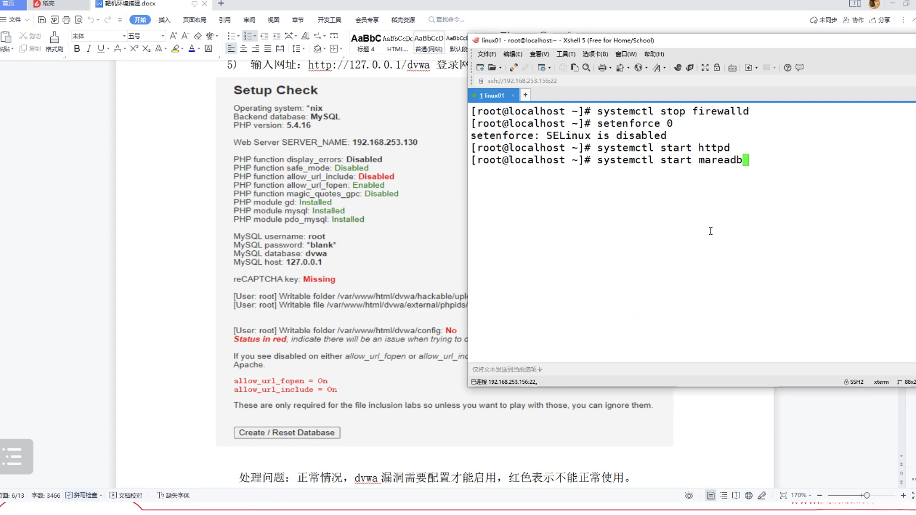Switch to outline view in status bar
Viewport: 916px width, 515px height.
pos(723,495)
